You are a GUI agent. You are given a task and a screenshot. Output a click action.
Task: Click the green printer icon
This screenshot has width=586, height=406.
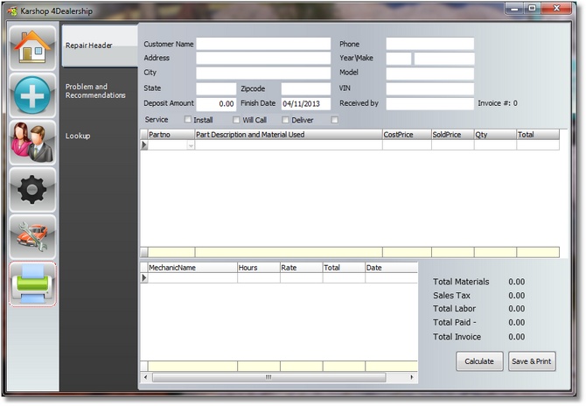coord(32,283)
